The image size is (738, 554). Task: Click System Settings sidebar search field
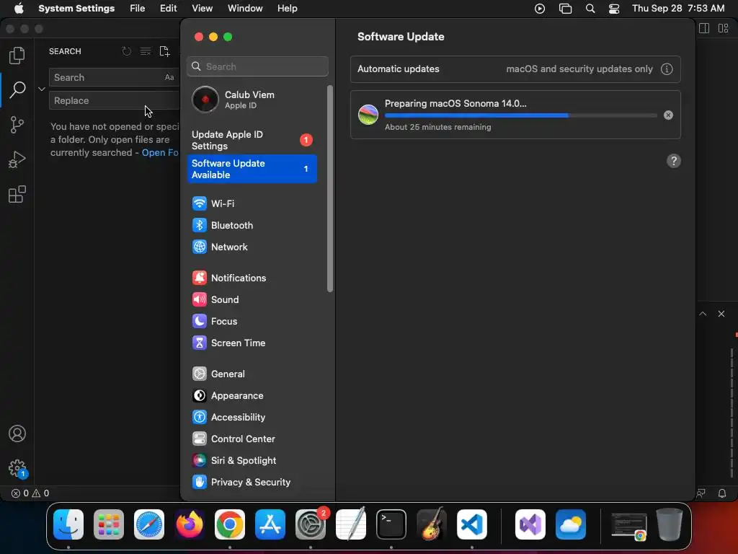click(257, 66)
